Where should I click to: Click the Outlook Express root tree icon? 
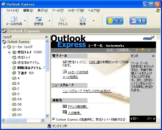coord(4,42)
